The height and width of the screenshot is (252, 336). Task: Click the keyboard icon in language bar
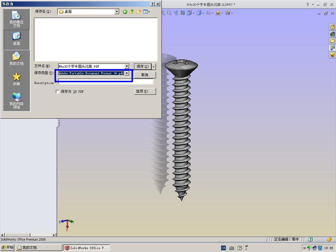click(x=232, y=248)
